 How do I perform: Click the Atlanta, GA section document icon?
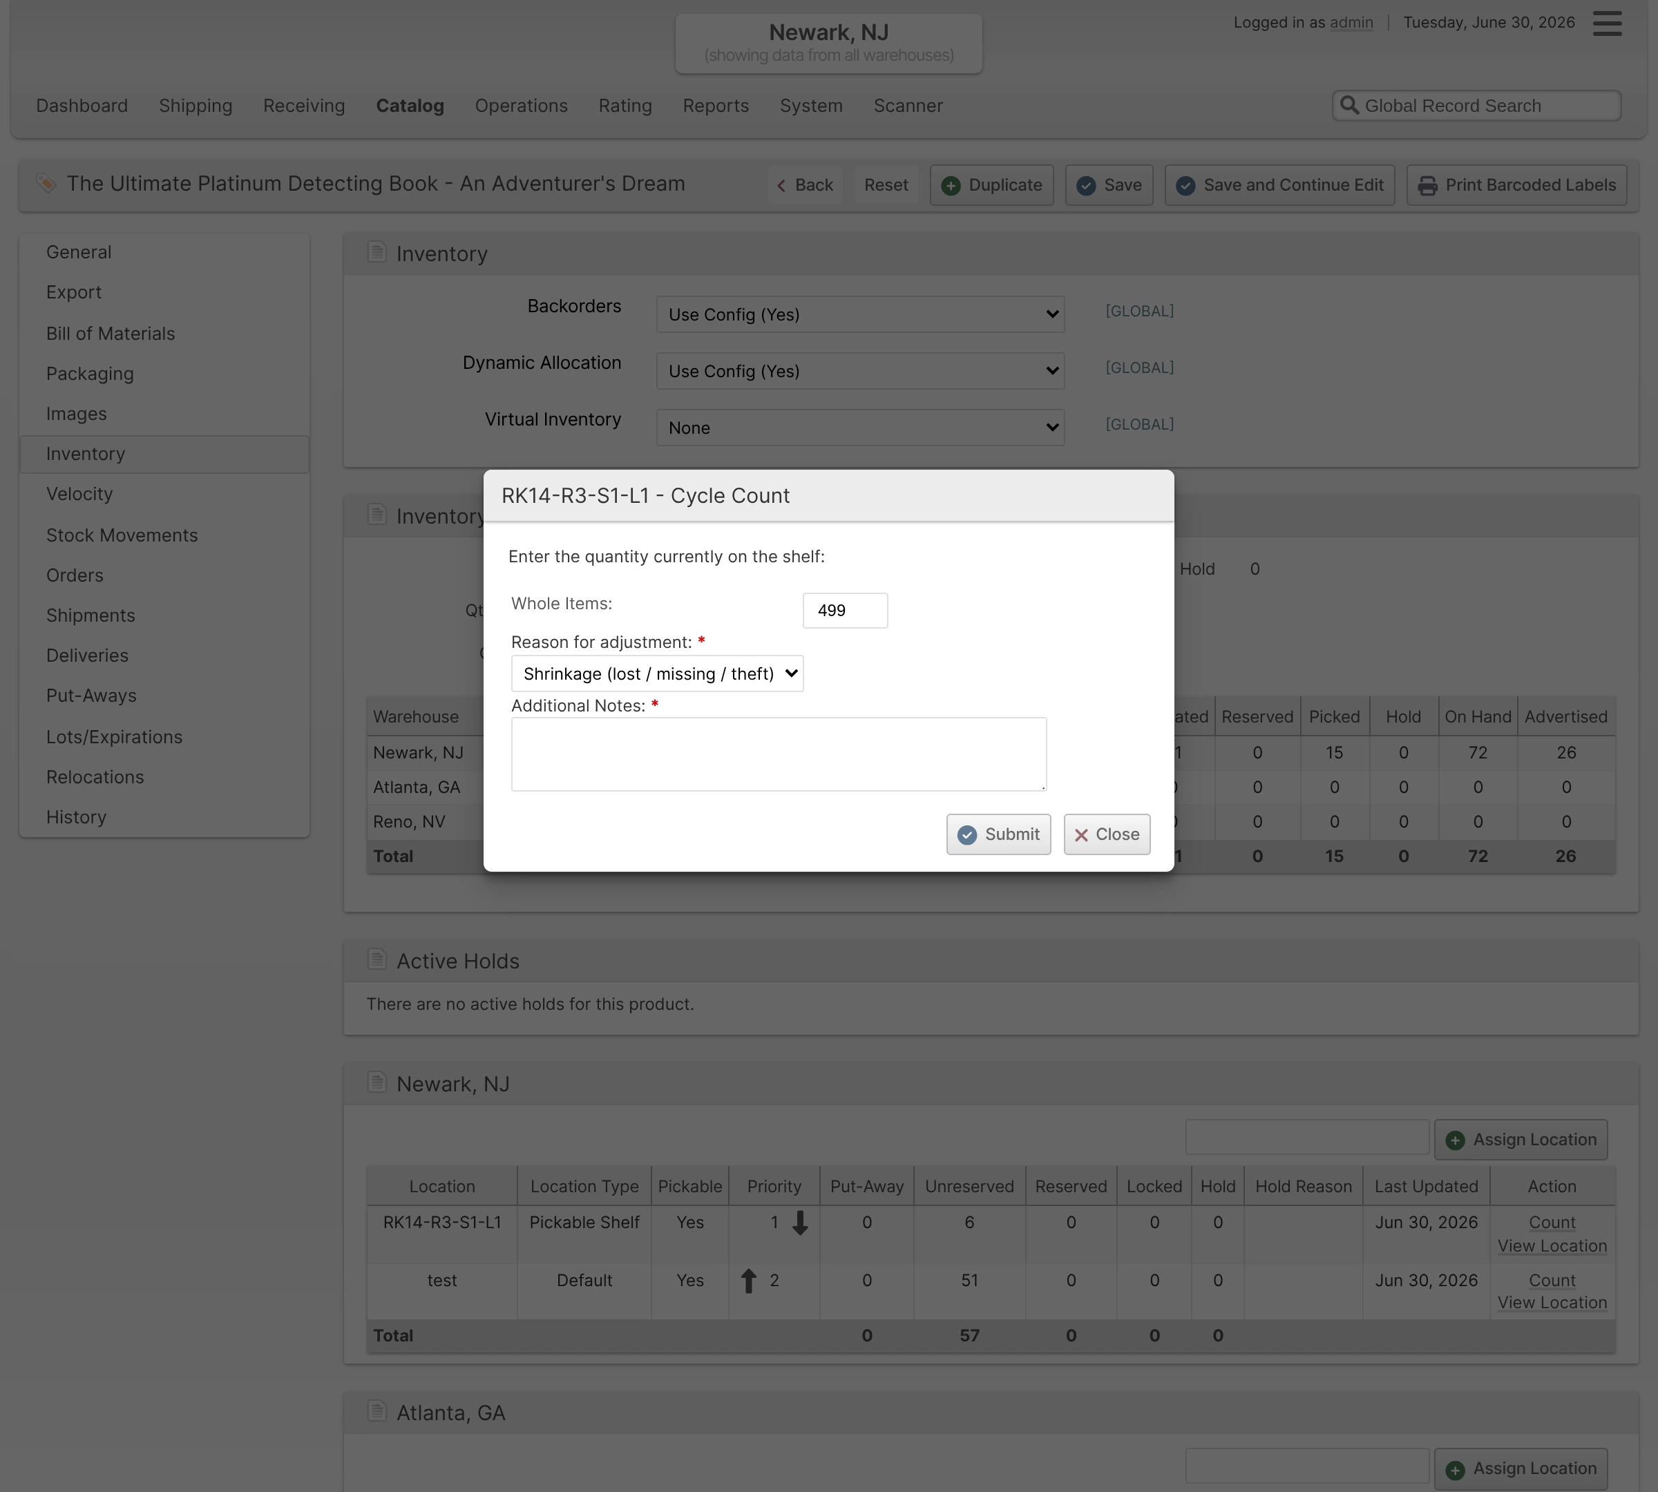(x=377, y=1411)
